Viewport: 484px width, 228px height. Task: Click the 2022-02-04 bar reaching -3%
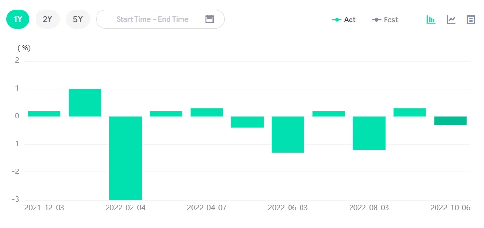pos(125,158)
